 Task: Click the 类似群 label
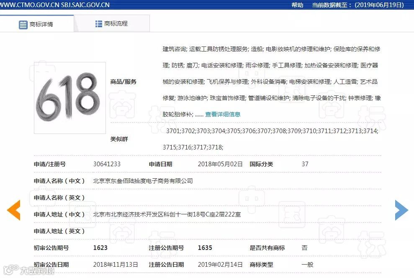click(119, 139)
